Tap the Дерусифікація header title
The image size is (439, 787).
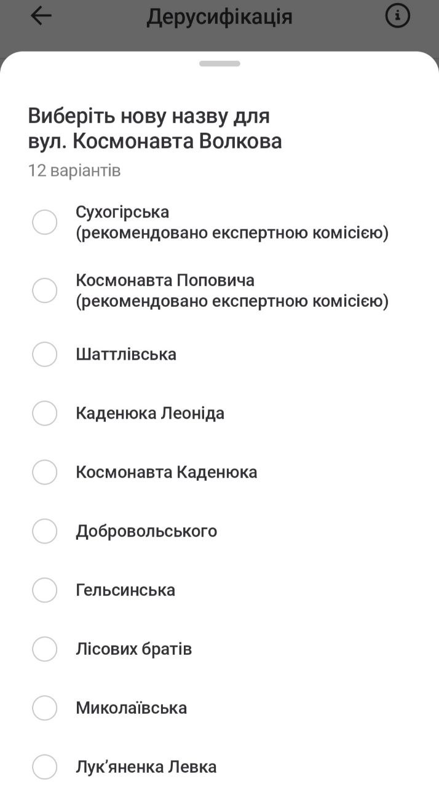point(219,17)
